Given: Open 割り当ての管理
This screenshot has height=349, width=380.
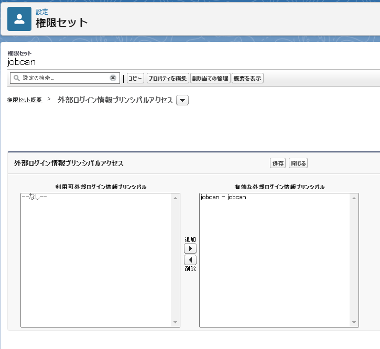Looking at the screenshot, I should [x=210, y=78].
